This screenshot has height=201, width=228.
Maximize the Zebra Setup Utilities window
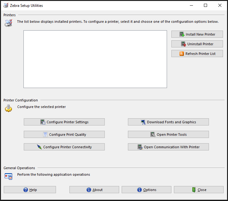(x=205, y=5)
